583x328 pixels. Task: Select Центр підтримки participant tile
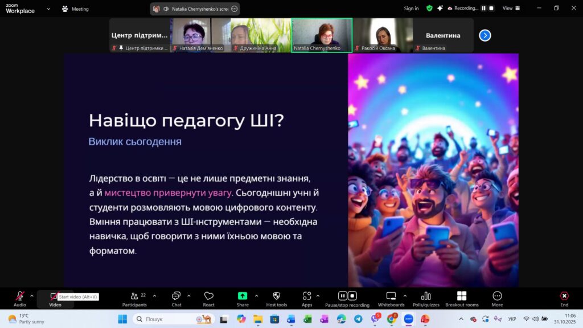pos(139,35)
